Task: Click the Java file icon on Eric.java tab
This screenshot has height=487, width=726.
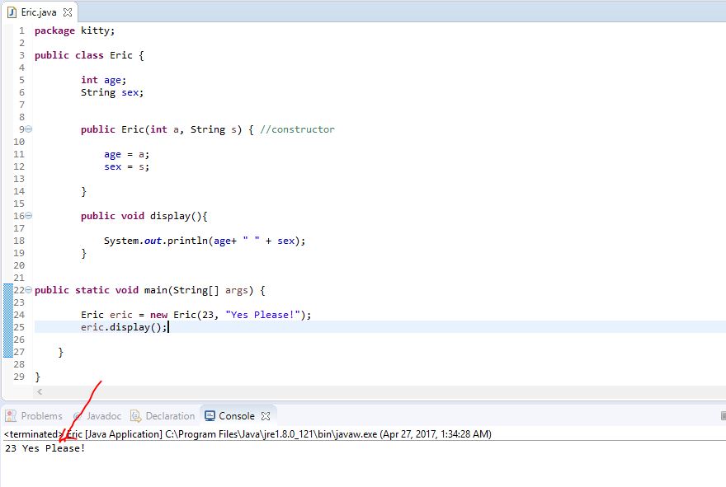Action: click(12, 12)
